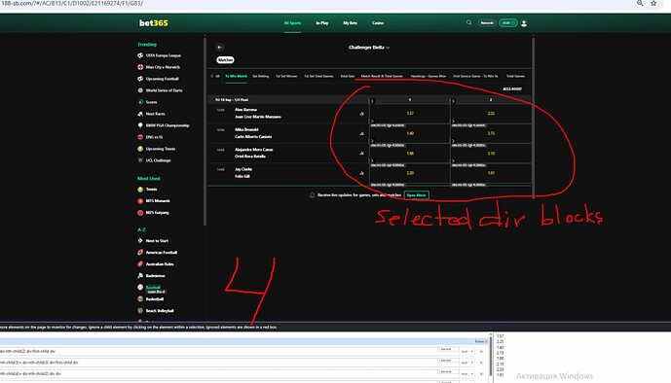Open the search magnifier in bet365 header
The image size is (671, 383).
(x=469, y=22)
